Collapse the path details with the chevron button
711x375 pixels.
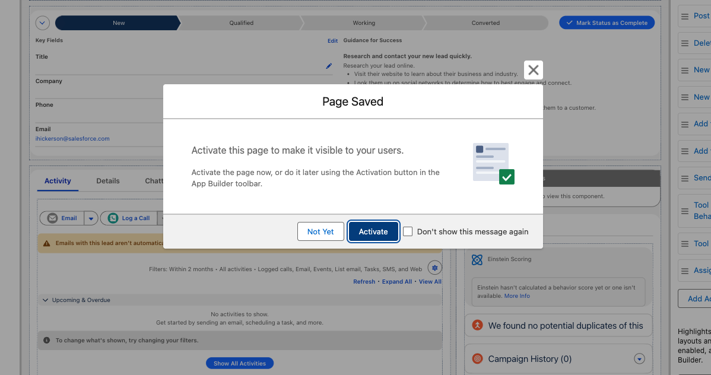point(42,23)
